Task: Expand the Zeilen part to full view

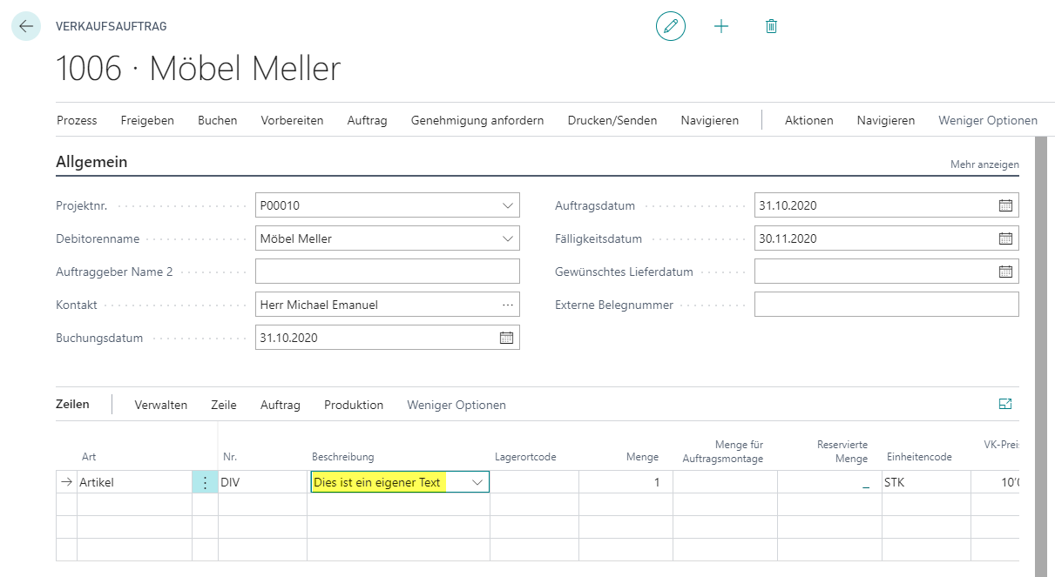Action: coord(1005,404)
